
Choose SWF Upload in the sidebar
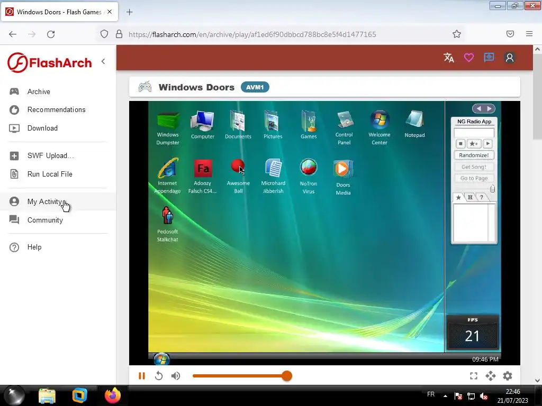coord(58,156)
